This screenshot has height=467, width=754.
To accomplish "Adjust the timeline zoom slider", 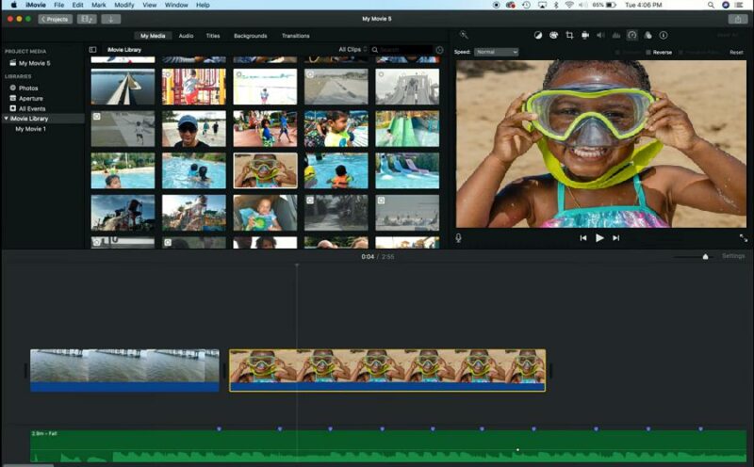I will (705, 256).
